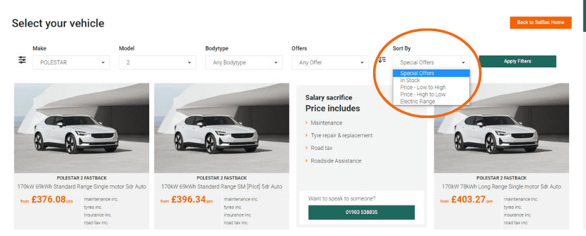Click Want to speak to someone? text
This screenshot has width=586, height=236.
coord(342,199)
